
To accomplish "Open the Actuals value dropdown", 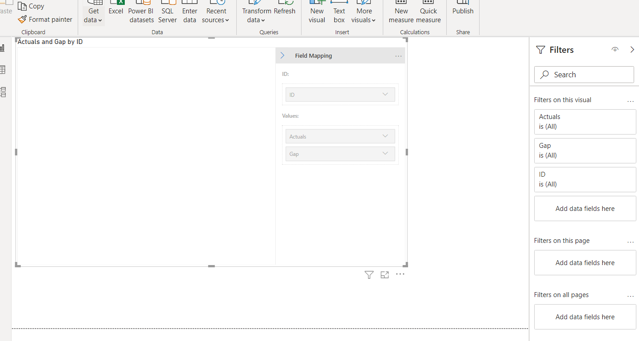I will (340, 136).
